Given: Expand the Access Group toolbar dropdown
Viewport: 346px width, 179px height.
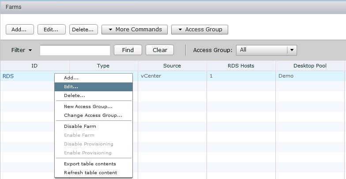Looking at the screenshot, I should pos(199,30).
